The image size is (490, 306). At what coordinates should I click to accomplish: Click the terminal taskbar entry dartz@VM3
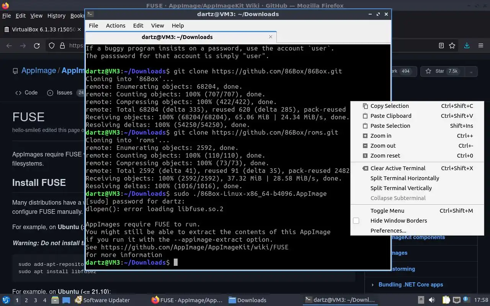coord(340,300)
